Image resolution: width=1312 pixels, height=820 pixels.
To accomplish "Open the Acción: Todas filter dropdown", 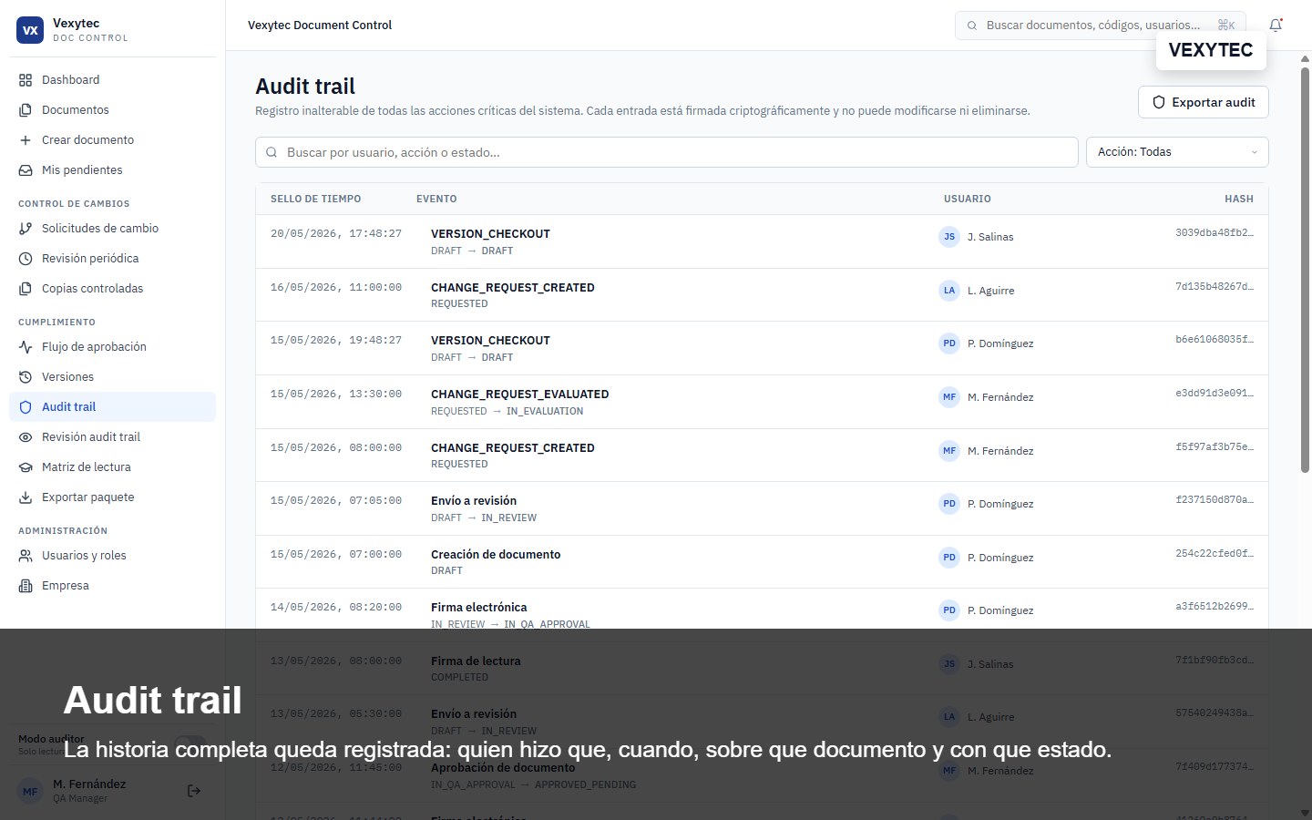I will point(1177,152).
